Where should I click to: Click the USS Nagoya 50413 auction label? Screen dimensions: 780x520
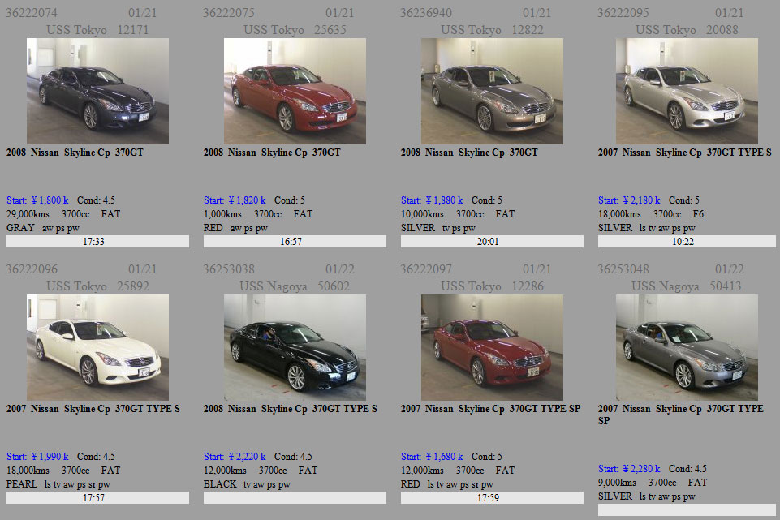(x=687, y=287)
